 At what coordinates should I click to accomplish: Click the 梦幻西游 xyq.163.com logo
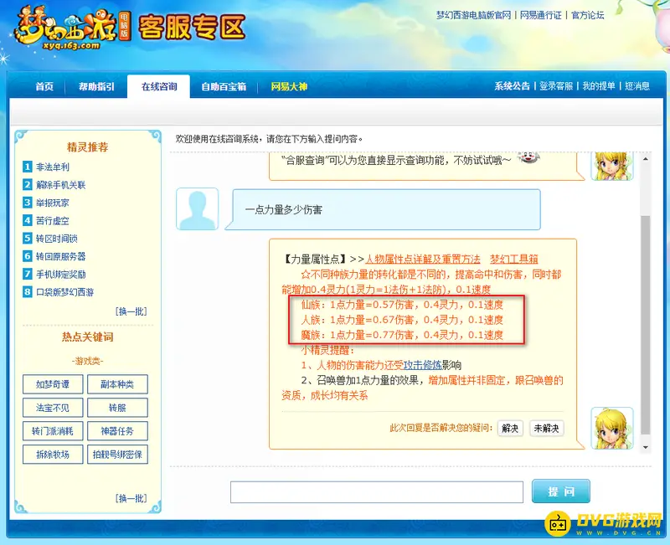[73, 28]
